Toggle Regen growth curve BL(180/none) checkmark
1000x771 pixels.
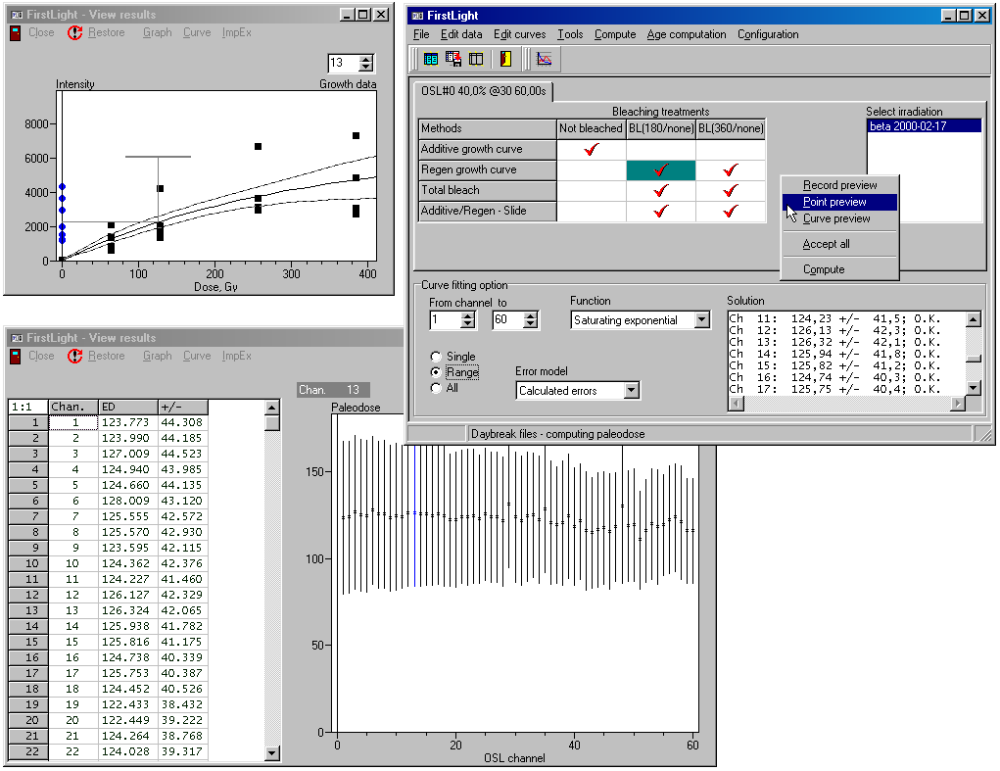[661, 170]
